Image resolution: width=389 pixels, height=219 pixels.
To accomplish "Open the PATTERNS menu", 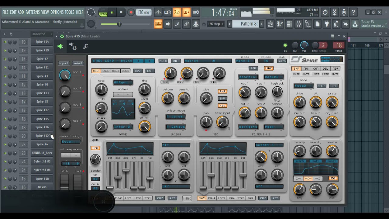I will point(33,12).
